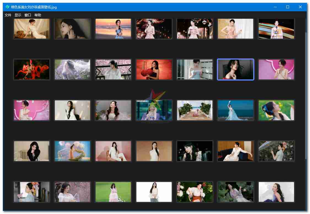Open the 文件 (File) menu
This screenshot has height=214, width=310.
(8, 15)
